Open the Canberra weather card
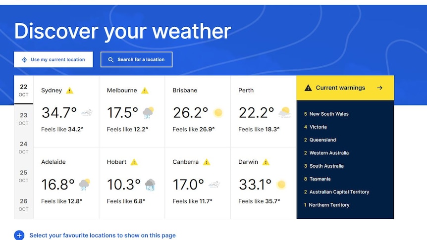The width and height of the screenshot is (427, 240). click(197, 182)
